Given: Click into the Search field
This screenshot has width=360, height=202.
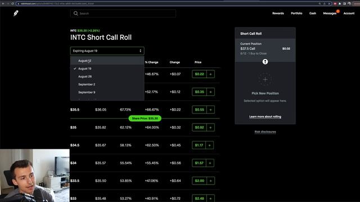Looking at the screenshot, I should 123,13.
